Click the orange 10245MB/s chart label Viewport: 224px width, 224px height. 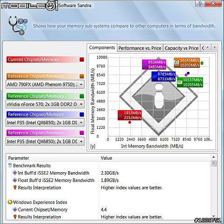point(187,63)
